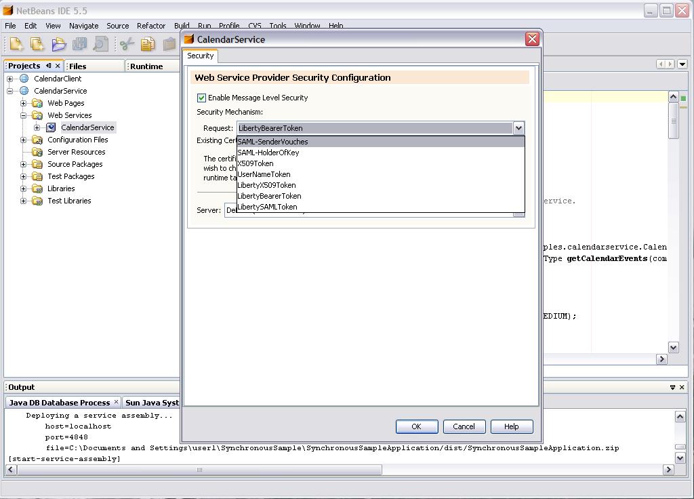Choose LibertyBearerToken from the dropdown list
Viewport: 694px width, 499px height.
(381, 196)
